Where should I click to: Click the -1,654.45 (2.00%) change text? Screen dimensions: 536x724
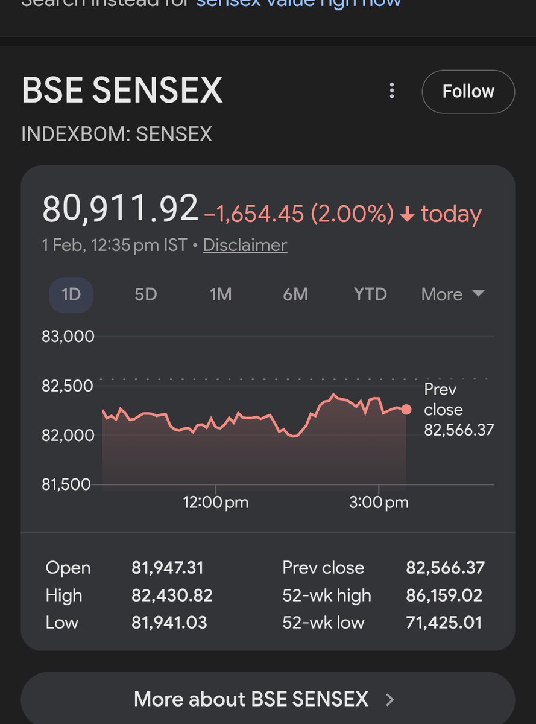(299, 214)
